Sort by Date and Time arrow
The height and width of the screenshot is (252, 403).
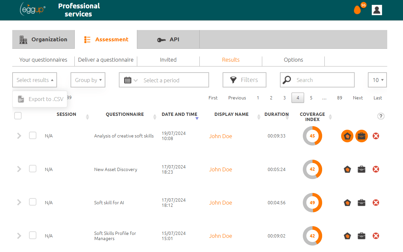(x=197, y=118)
